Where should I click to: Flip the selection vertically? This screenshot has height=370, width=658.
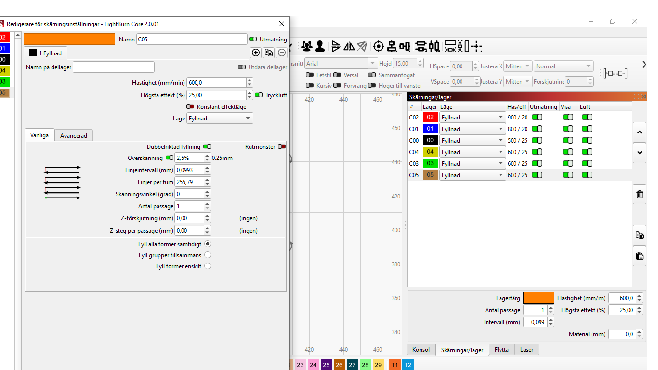pos(336,46)
